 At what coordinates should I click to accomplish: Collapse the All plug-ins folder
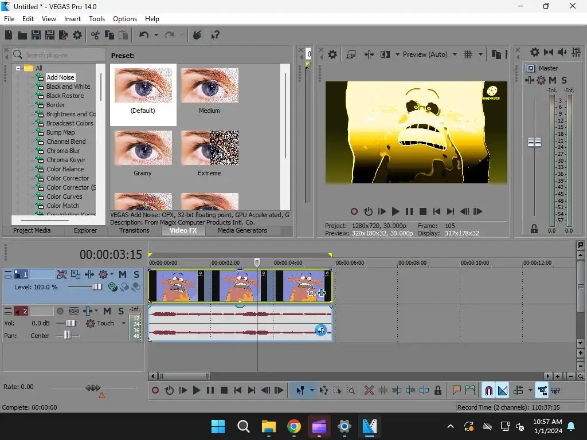(x=18, y=68)
